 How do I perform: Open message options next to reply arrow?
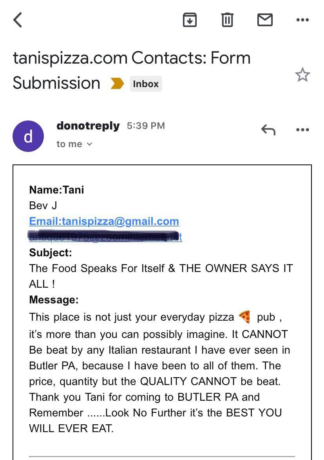pos(302,130)
